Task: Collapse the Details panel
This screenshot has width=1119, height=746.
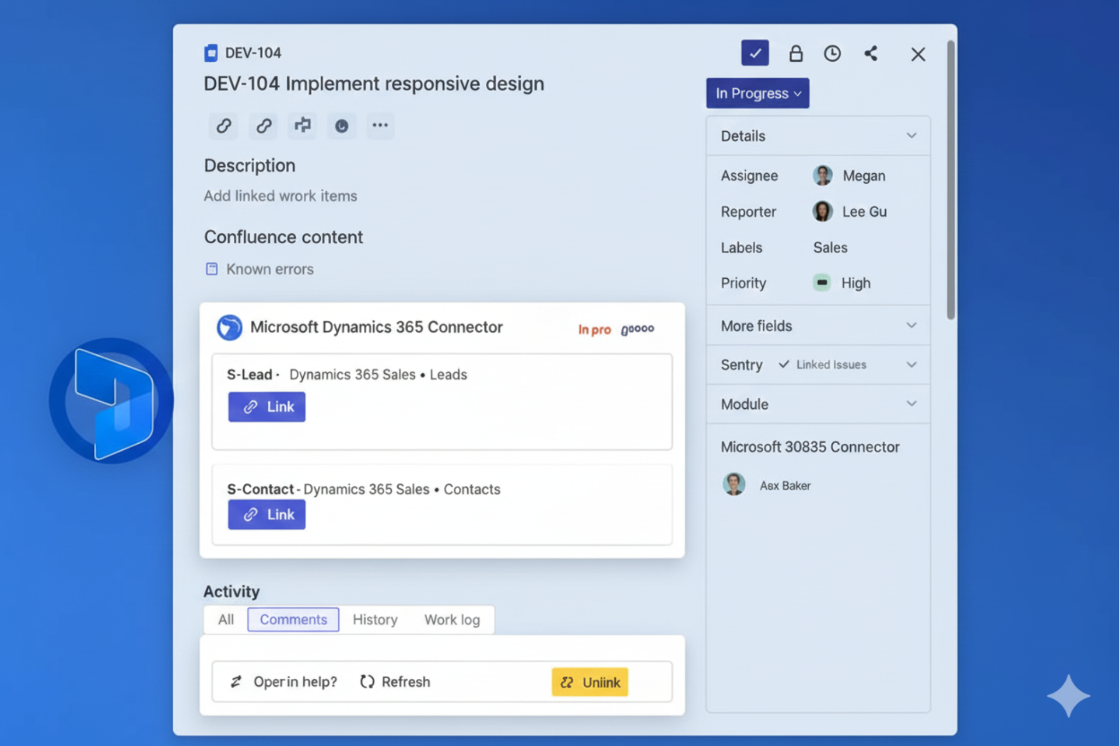Action: tap(911, 136)
